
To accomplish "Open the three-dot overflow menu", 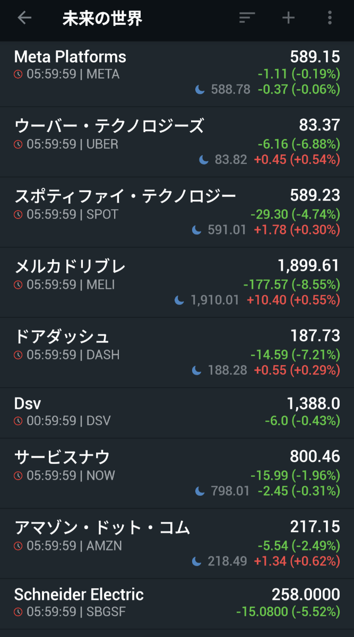I will [330, 18].
